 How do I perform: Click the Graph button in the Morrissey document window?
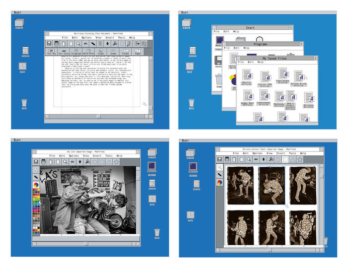[x=101, y=52]
